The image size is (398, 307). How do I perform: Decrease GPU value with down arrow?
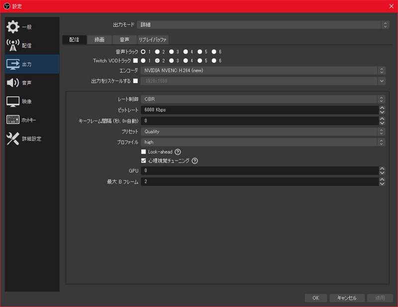[x=382, y=173]
